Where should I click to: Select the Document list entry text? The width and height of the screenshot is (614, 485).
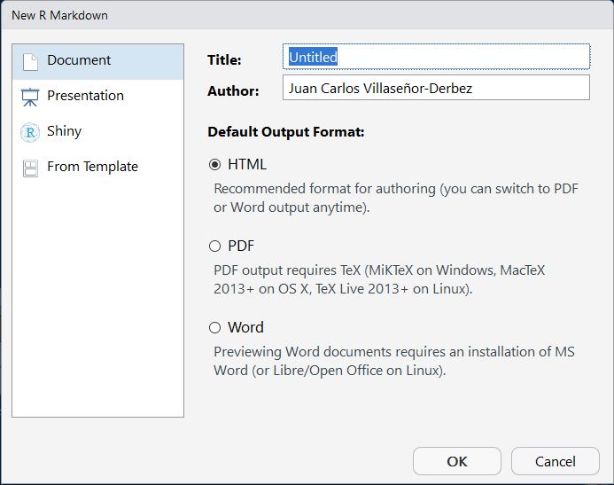79,60
